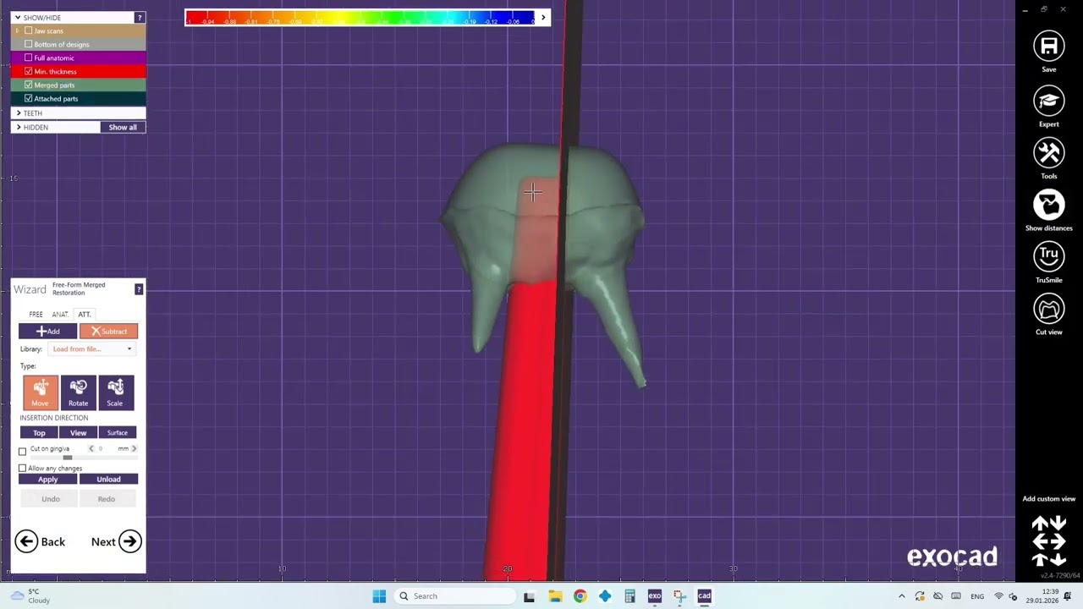Enable Jaw scans visibility checkbox

coord(29,30)
